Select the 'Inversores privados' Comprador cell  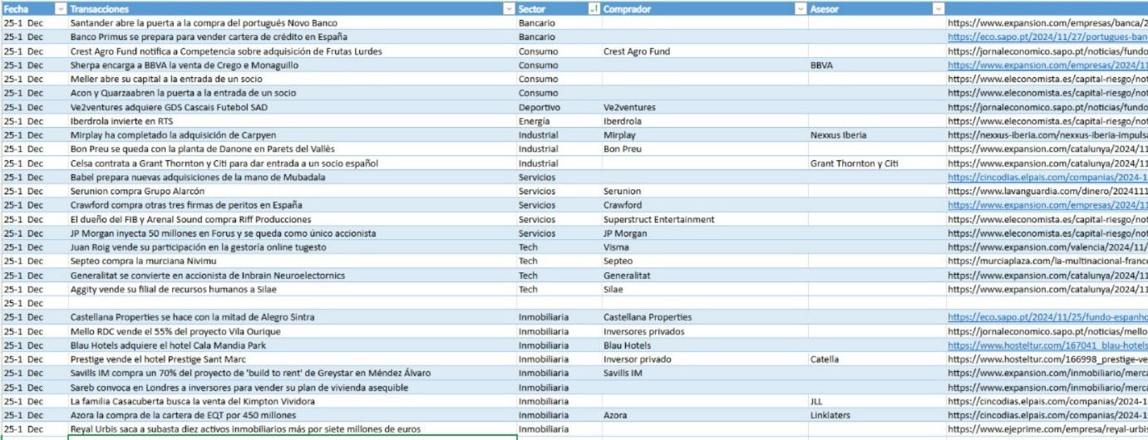[x=705, y=331]
